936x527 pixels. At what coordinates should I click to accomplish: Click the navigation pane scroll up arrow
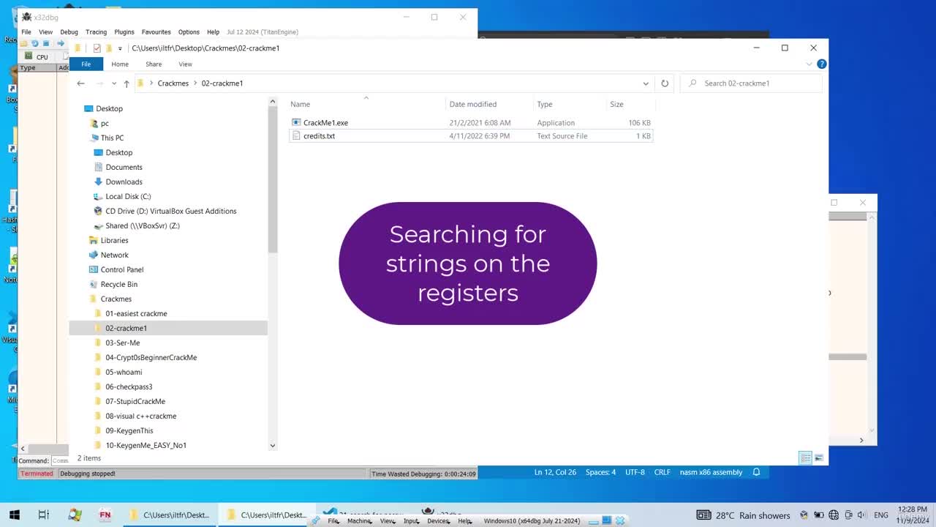(273, 102)
